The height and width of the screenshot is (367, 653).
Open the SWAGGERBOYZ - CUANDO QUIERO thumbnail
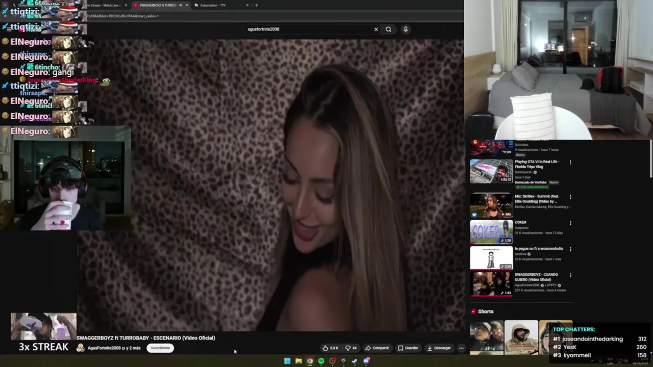491,284
